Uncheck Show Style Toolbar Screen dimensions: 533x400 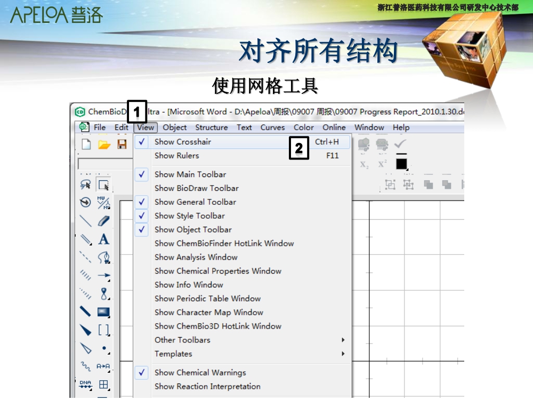pyautogui.click(x=242, y=215)
